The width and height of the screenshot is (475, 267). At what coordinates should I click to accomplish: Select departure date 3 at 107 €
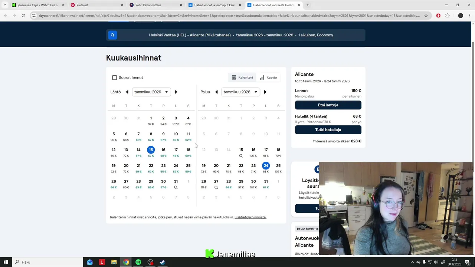tap(176, 121)
